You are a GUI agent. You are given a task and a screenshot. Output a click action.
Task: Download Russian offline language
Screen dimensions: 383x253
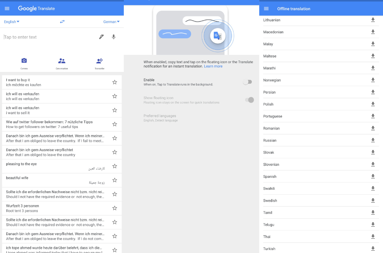373,140
